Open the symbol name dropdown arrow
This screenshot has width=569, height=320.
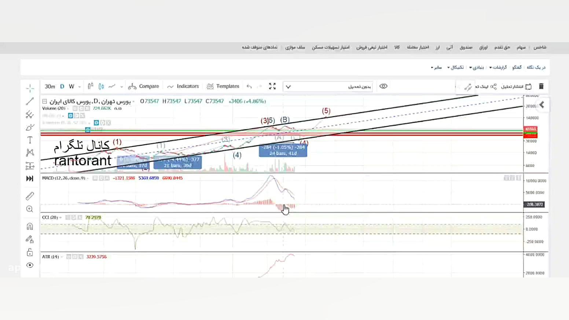[x=133, y=102]
